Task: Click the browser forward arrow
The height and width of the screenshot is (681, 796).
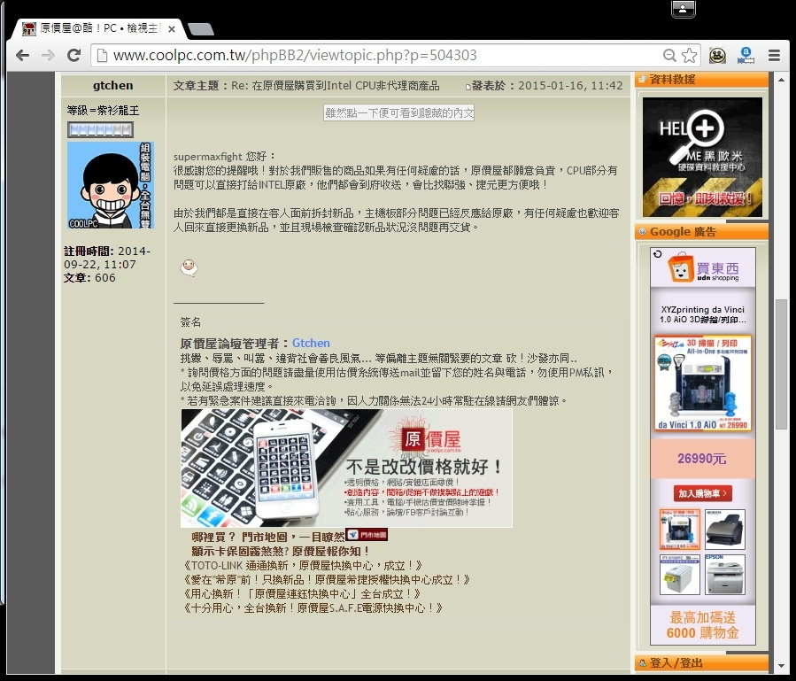Action: (x=48, y=56)
